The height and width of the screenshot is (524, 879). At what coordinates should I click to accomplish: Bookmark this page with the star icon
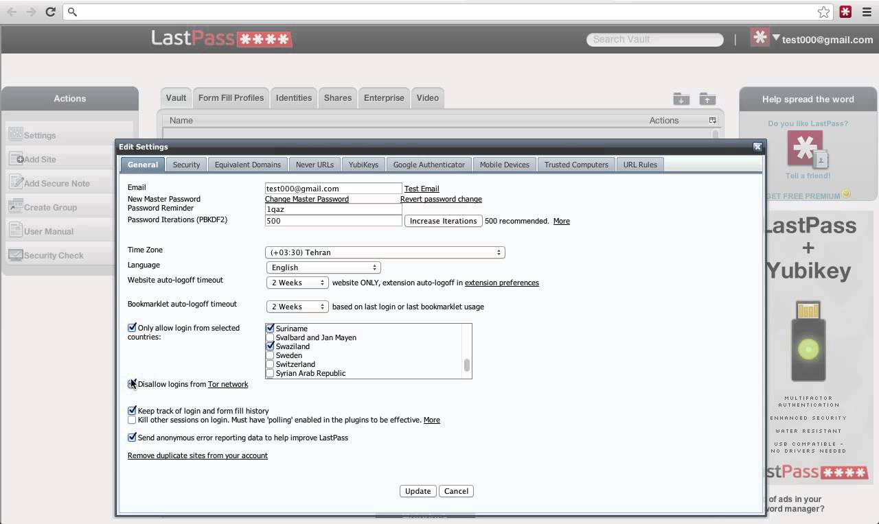tap(824, 12)
